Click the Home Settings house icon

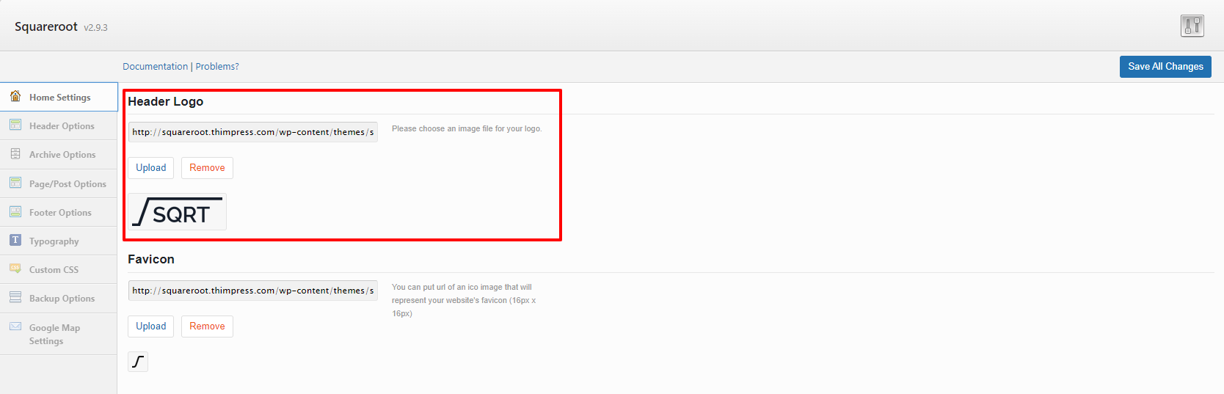click(15, 96)
